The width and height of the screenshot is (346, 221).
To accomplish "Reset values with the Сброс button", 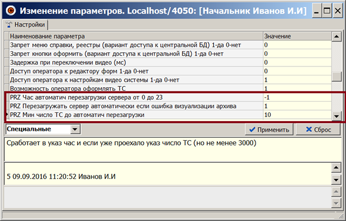I will coord(318,130).
